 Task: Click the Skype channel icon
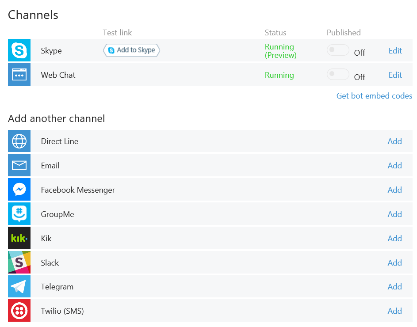pos(19,50)
